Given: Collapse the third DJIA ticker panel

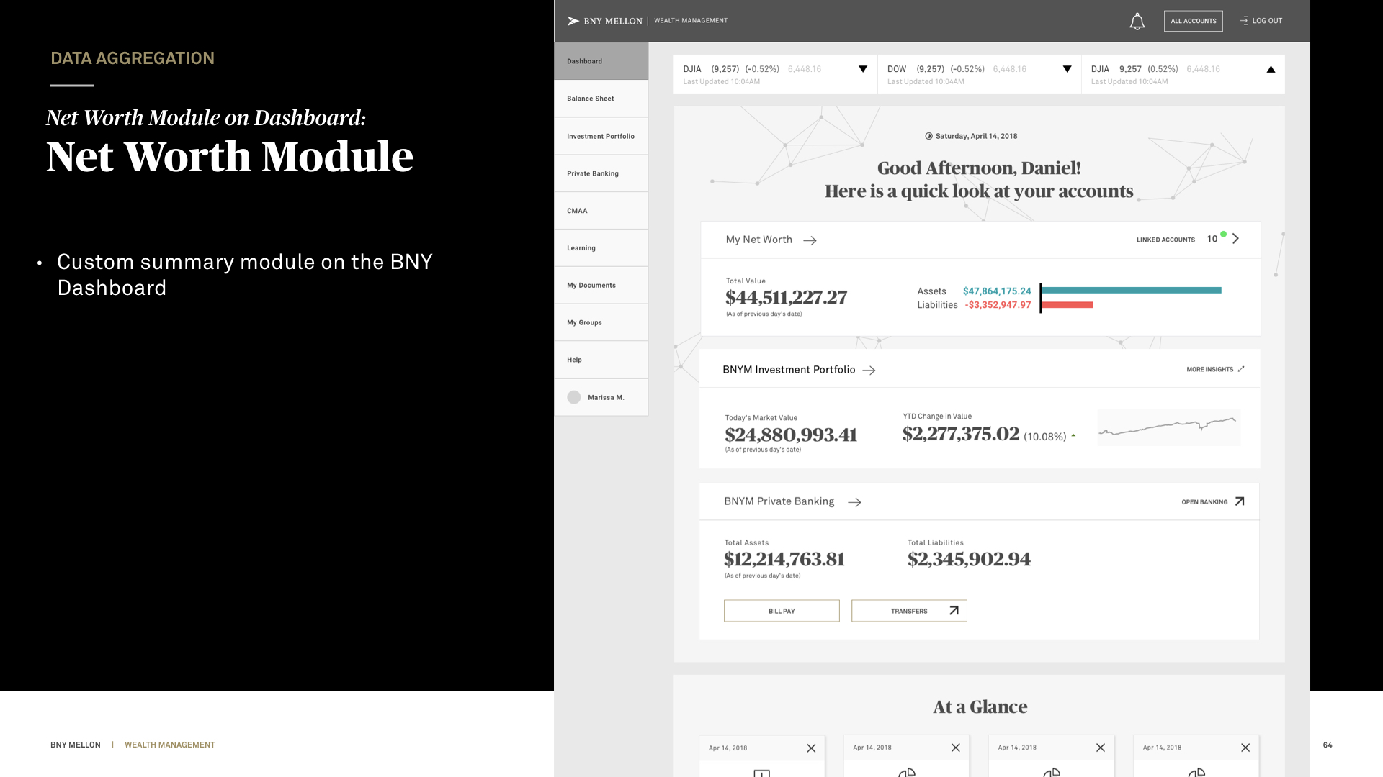Looking at the screenshot, I should pyautogui.click(x=1271, y=69).
